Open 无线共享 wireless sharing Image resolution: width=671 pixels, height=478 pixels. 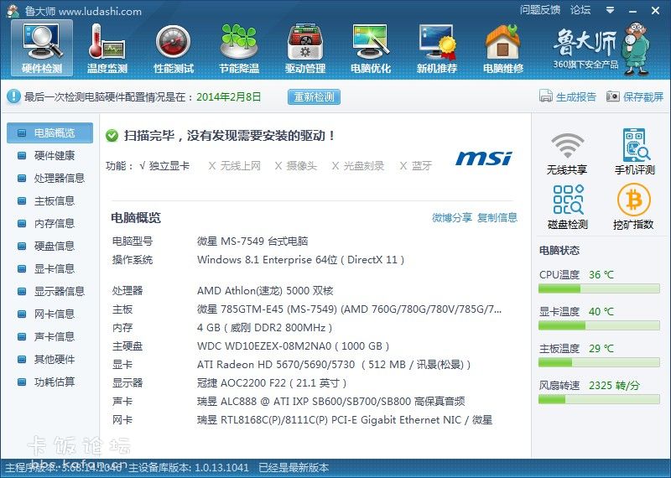[567, 153]
